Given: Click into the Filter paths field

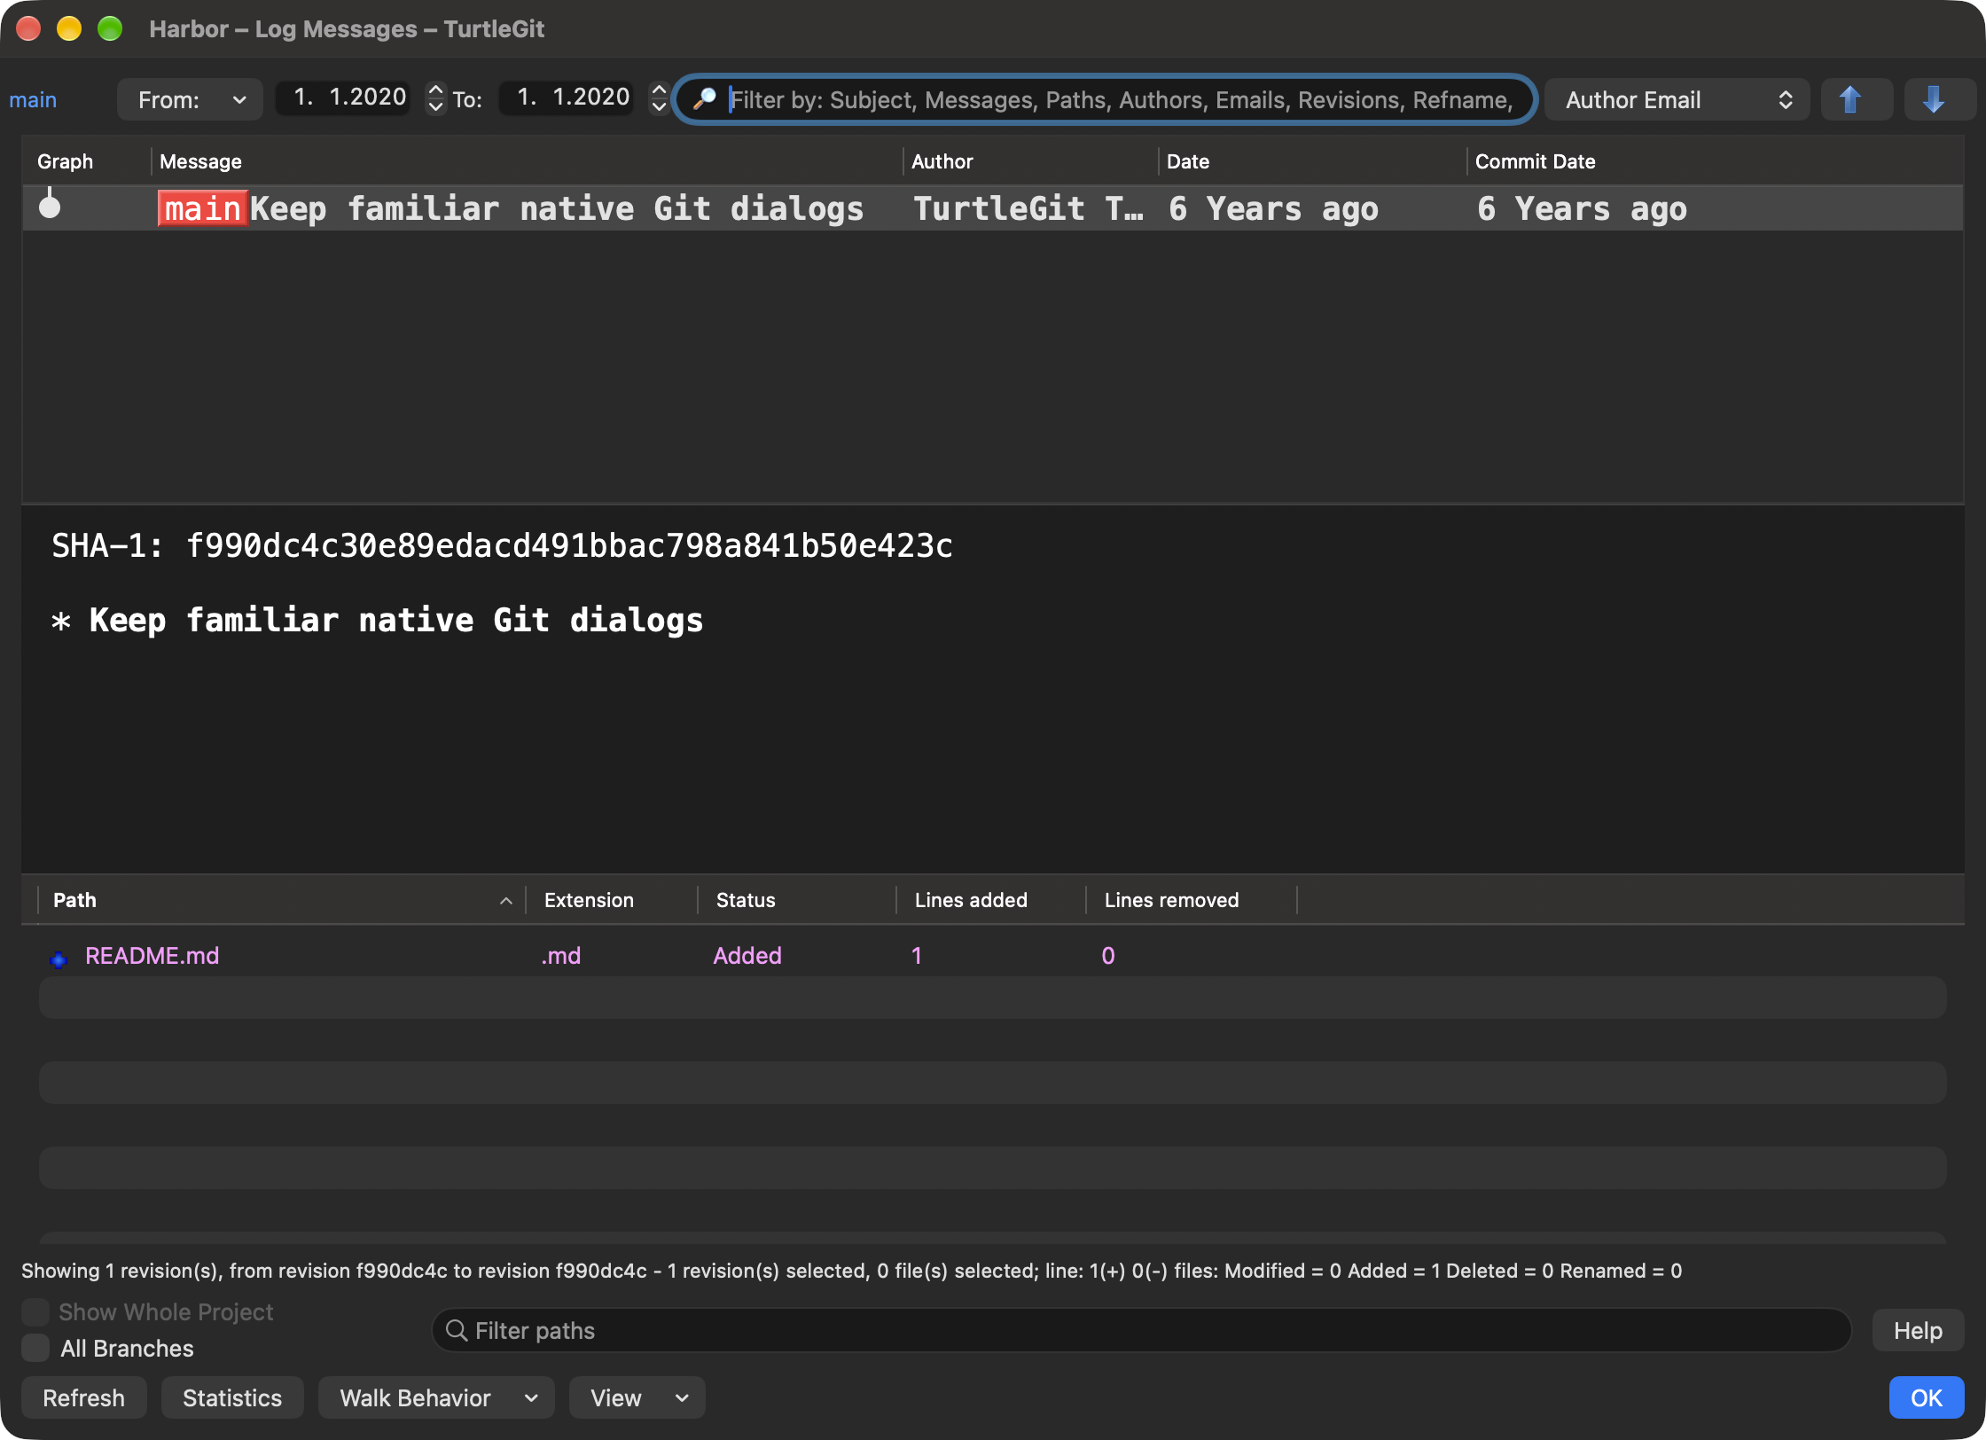Looking at the screenshot, I should [1141, 1330].
